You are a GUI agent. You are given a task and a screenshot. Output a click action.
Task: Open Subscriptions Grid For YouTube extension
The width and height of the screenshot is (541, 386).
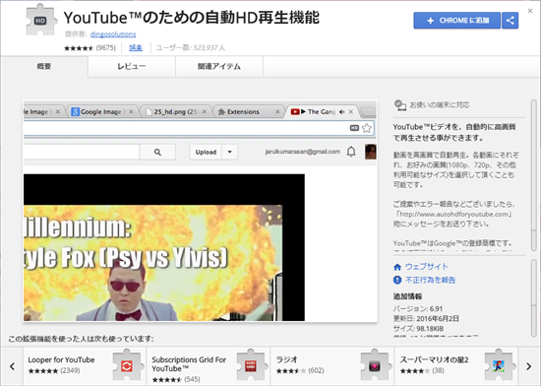click(x=209, y=366)
